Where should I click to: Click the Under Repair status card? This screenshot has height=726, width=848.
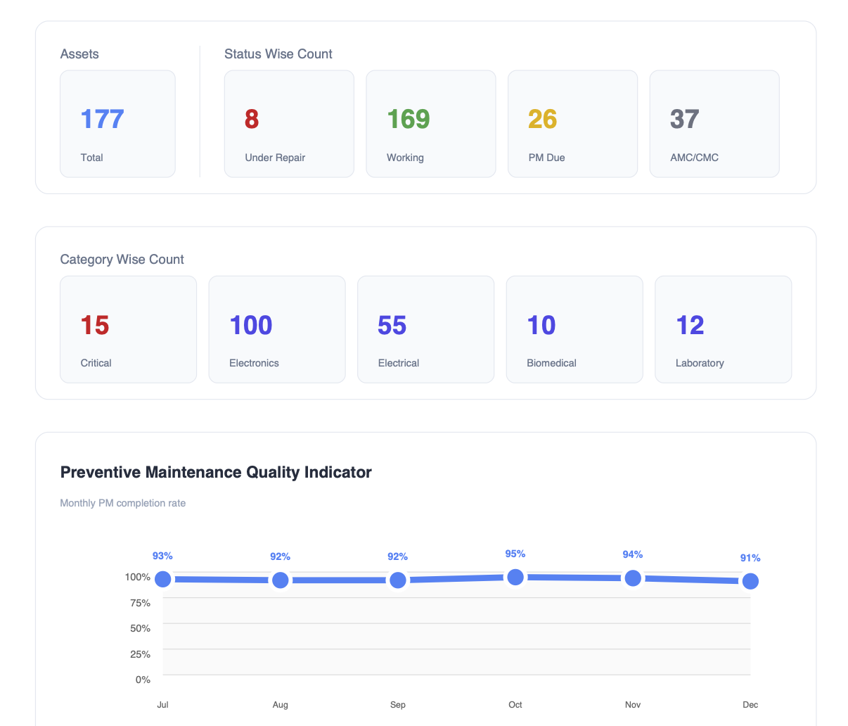[x=289, y=123]
